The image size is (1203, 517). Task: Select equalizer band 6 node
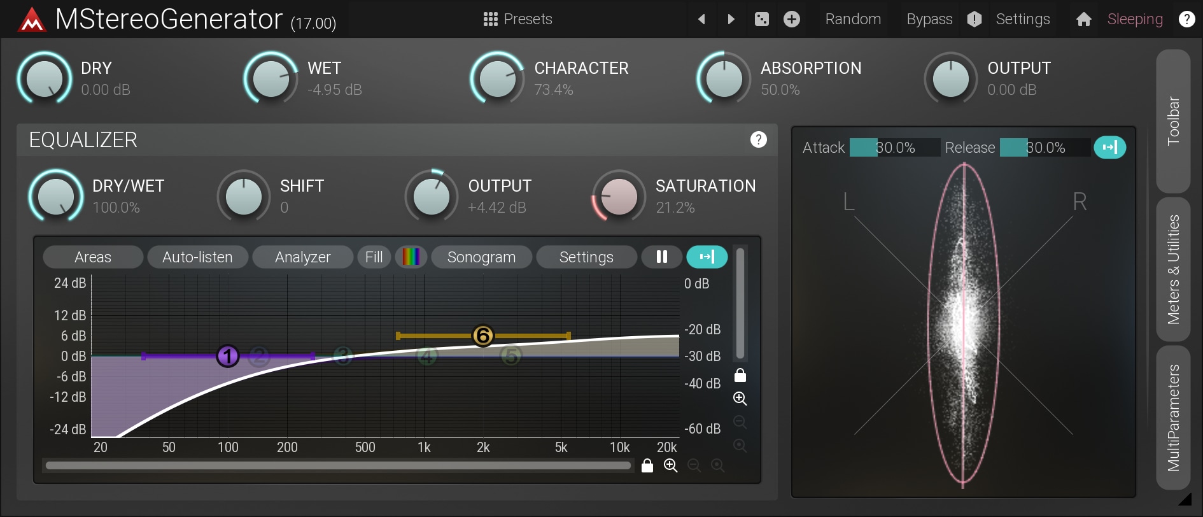pyautogui.click(x=483, y=336)
